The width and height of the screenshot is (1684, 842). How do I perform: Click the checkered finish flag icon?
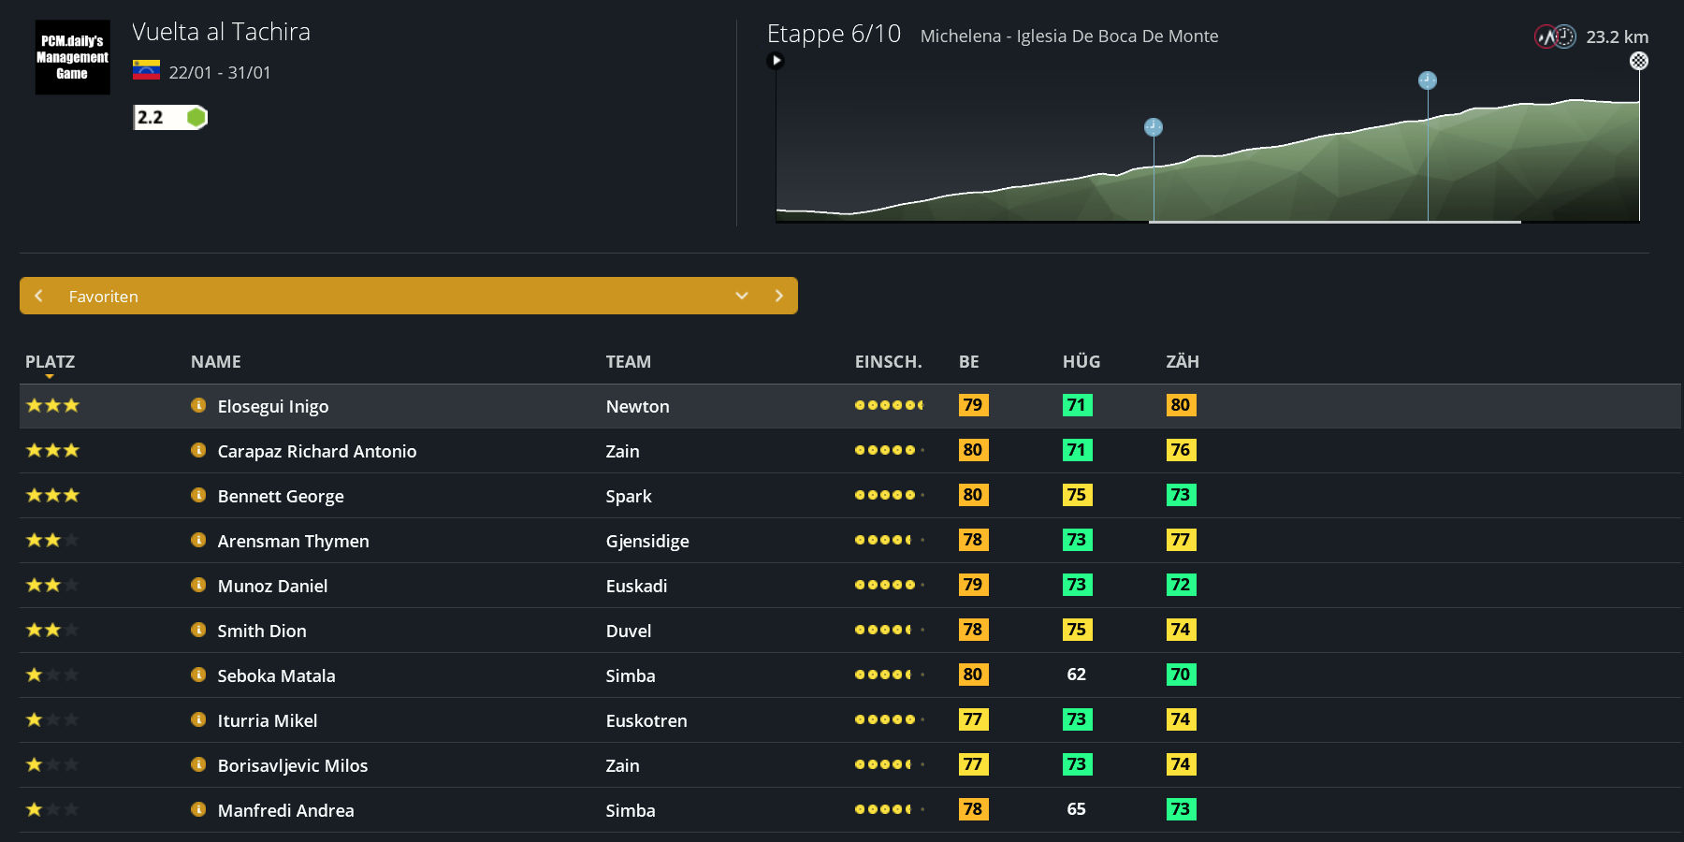[1639, 61]
